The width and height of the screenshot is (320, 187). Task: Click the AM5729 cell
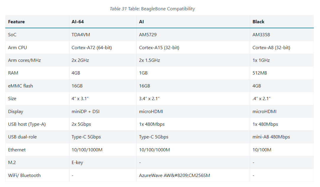tap(148, 35)
